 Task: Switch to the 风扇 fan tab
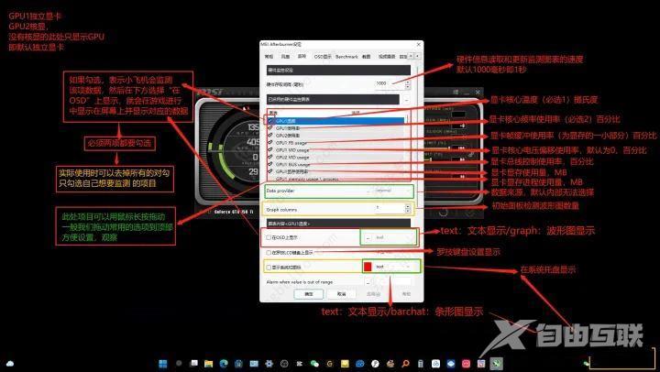[285, 57]
